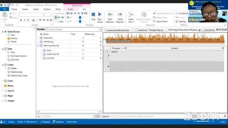
Task: Click the Spelling button
Action: (x=181, y=21)
